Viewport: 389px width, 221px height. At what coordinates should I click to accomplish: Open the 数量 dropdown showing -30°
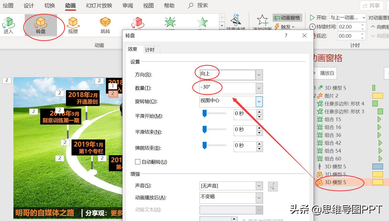pos(259,88)
